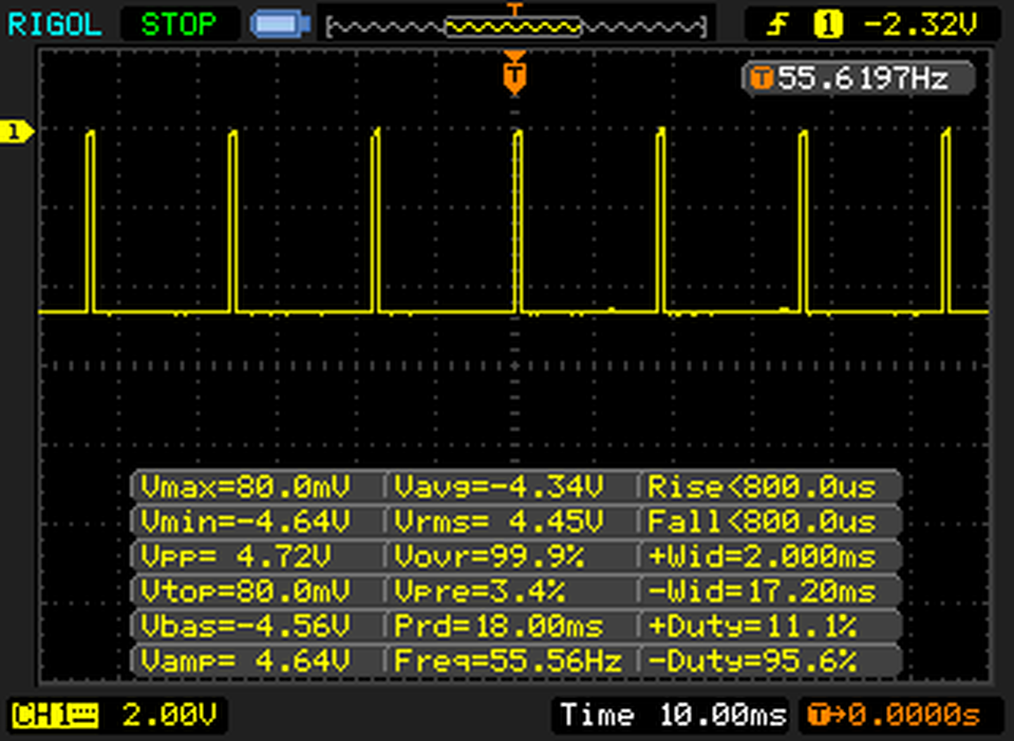Click the orange T icon in frequency counter
The width and height of the screenshot is (1014, 741).
pos(762,79)
